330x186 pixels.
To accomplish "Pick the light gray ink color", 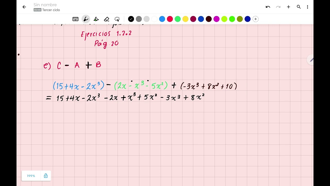I will (x=146, y=19).
